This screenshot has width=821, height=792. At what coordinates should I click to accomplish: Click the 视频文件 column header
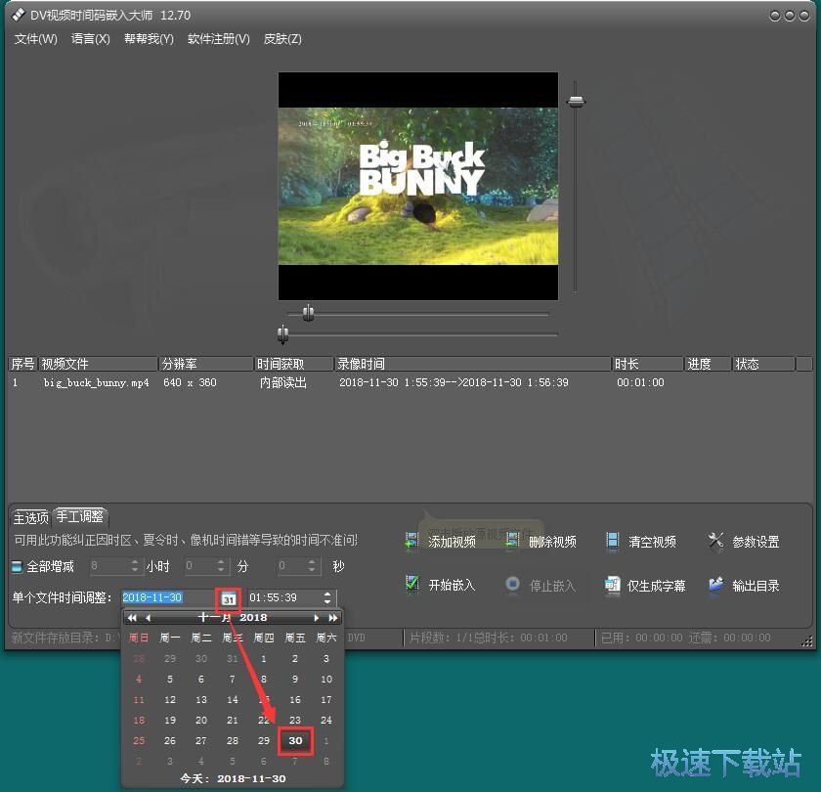point(98,364)
